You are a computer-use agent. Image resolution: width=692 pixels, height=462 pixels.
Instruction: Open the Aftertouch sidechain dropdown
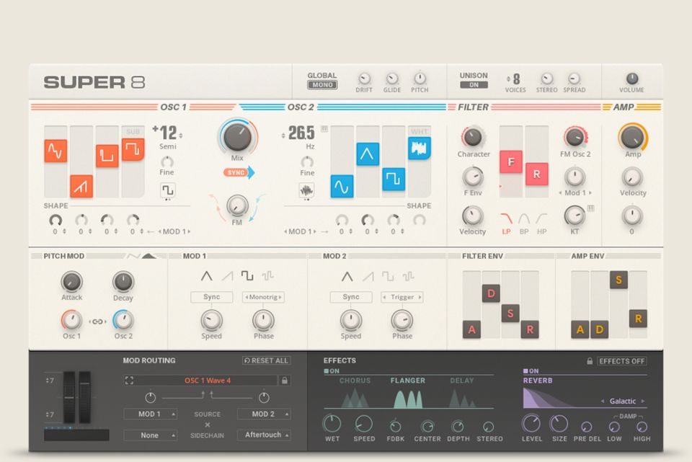click(264, 435)
